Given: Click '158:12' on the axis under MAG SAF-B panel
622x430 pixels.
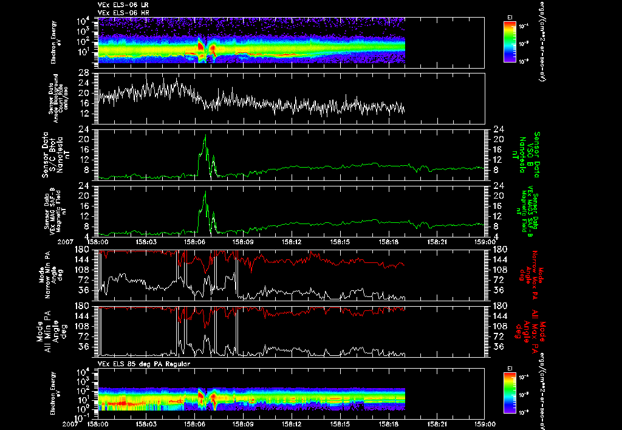Looking at the screenshot, I should click(292, 242).
